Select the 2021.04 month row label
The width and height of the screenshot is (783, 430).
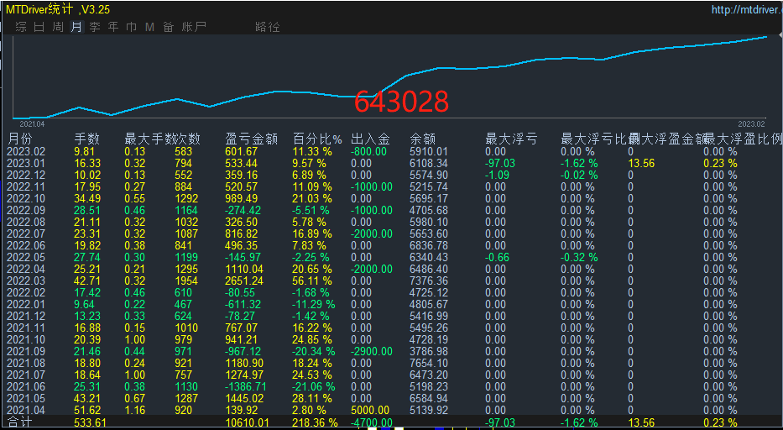coord(26,410)
